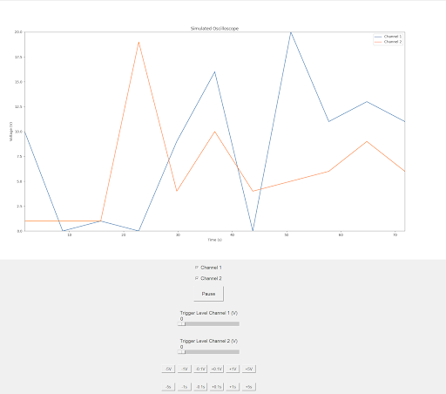Click the +0.1s time button
446x394 pixels.
[x=217, y=387]
